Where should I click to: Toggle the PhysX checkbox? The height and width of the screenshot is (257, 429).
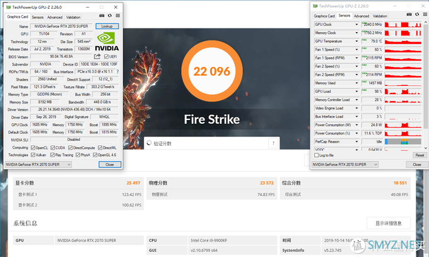click(x=78, y=155)
